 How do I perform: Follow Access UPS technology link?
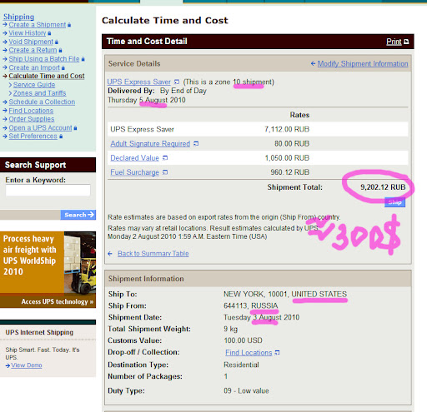pos(57,301)
